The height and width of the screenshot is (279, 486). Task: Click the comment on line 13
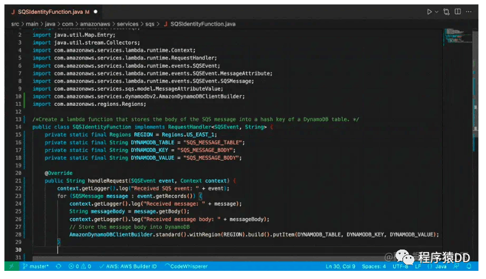(x=195, y=119)
